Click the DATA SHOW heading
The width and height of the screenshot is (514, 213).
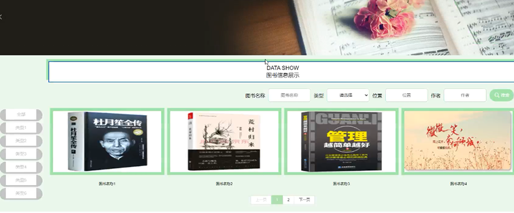point(282,68)
